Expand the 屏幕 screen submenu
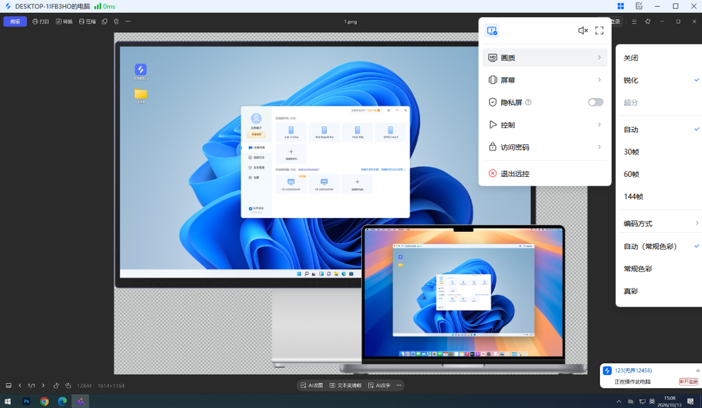 tap(545, 80)
